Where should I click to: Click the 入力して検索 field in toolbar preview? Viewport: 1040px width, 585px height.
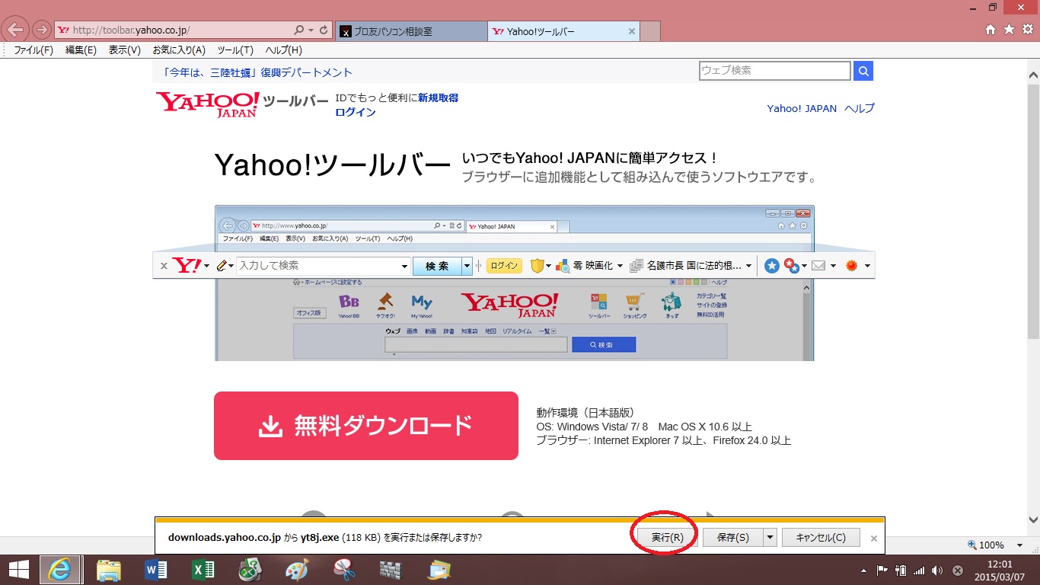(318, 266)
